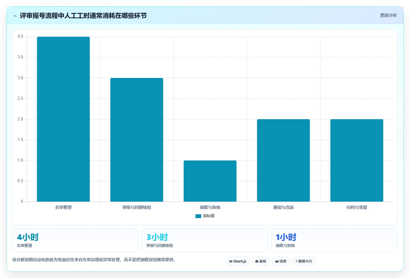Click the 抽取与复核 axis label
Screen dimensions: 410x278
coord(210,207)
